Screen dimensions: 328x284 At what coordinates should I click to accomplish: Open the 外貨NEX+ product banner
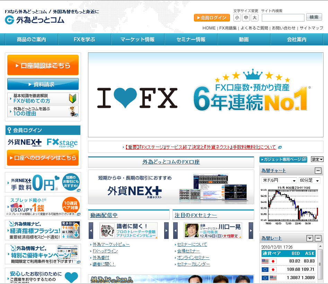[x=171, y=187]
